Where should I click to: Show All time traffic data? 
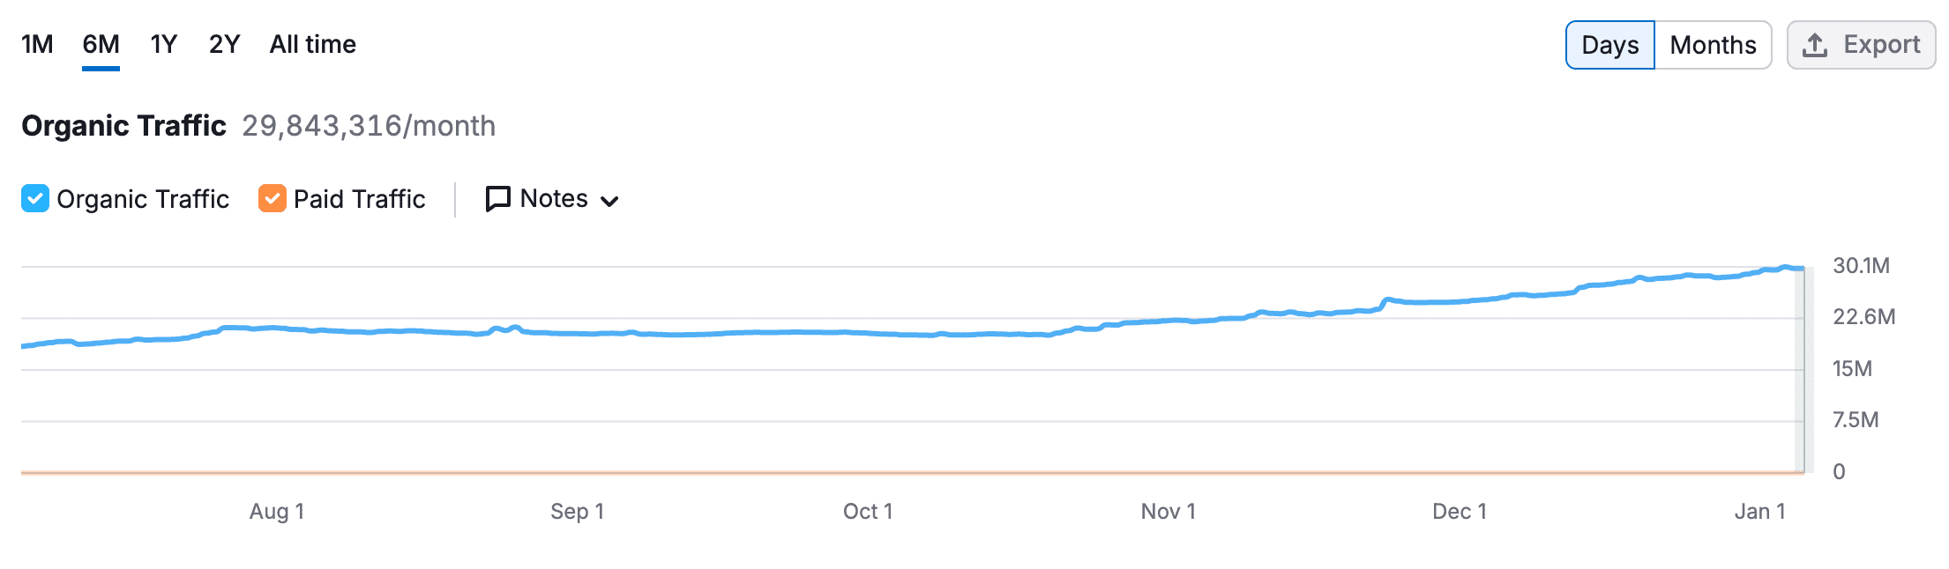tap(312, 44)
